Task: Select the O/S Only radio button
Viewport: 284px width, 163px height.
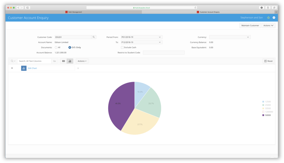Action: [x=70, y=48]
